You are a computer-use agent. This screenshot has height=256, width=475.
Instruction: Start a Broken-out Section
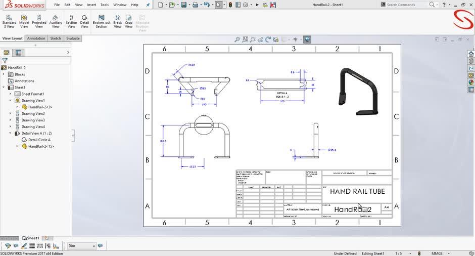point(102,21)
